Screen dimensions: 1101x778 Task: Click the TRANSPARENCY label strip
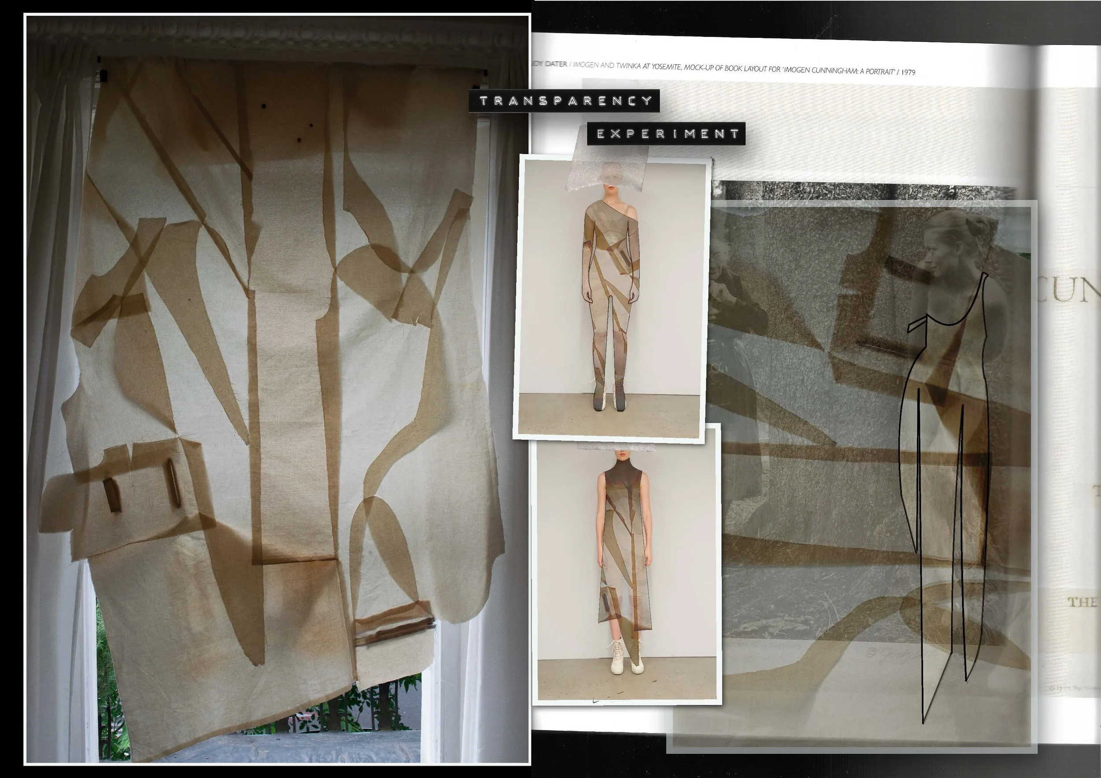(565, 101)
